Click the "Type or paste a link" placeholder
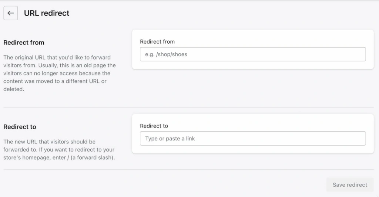 pyautogui.click(x=170, y=139)
